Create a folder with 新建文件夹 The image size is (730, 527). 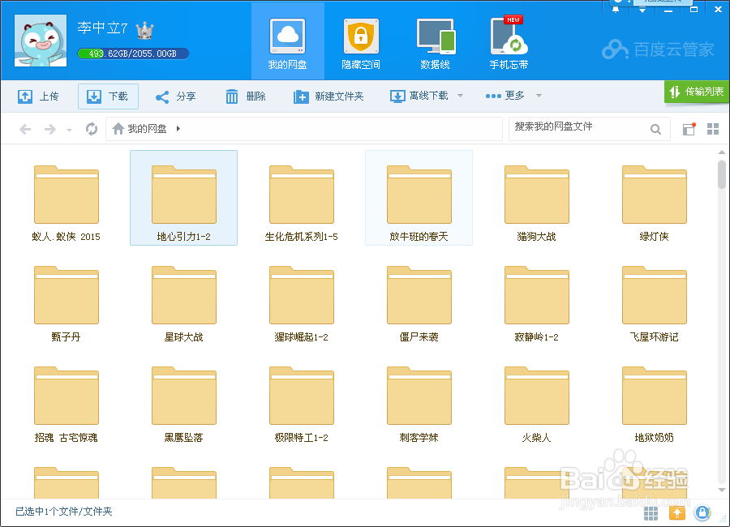click(328, 96)
